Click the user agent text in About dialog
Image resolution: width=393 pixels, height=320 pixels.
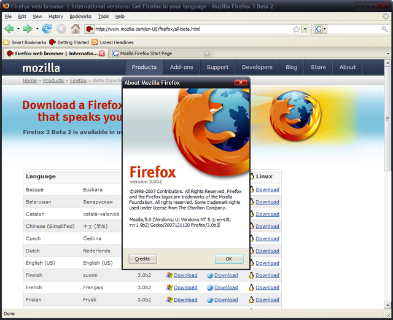[180, 222]
